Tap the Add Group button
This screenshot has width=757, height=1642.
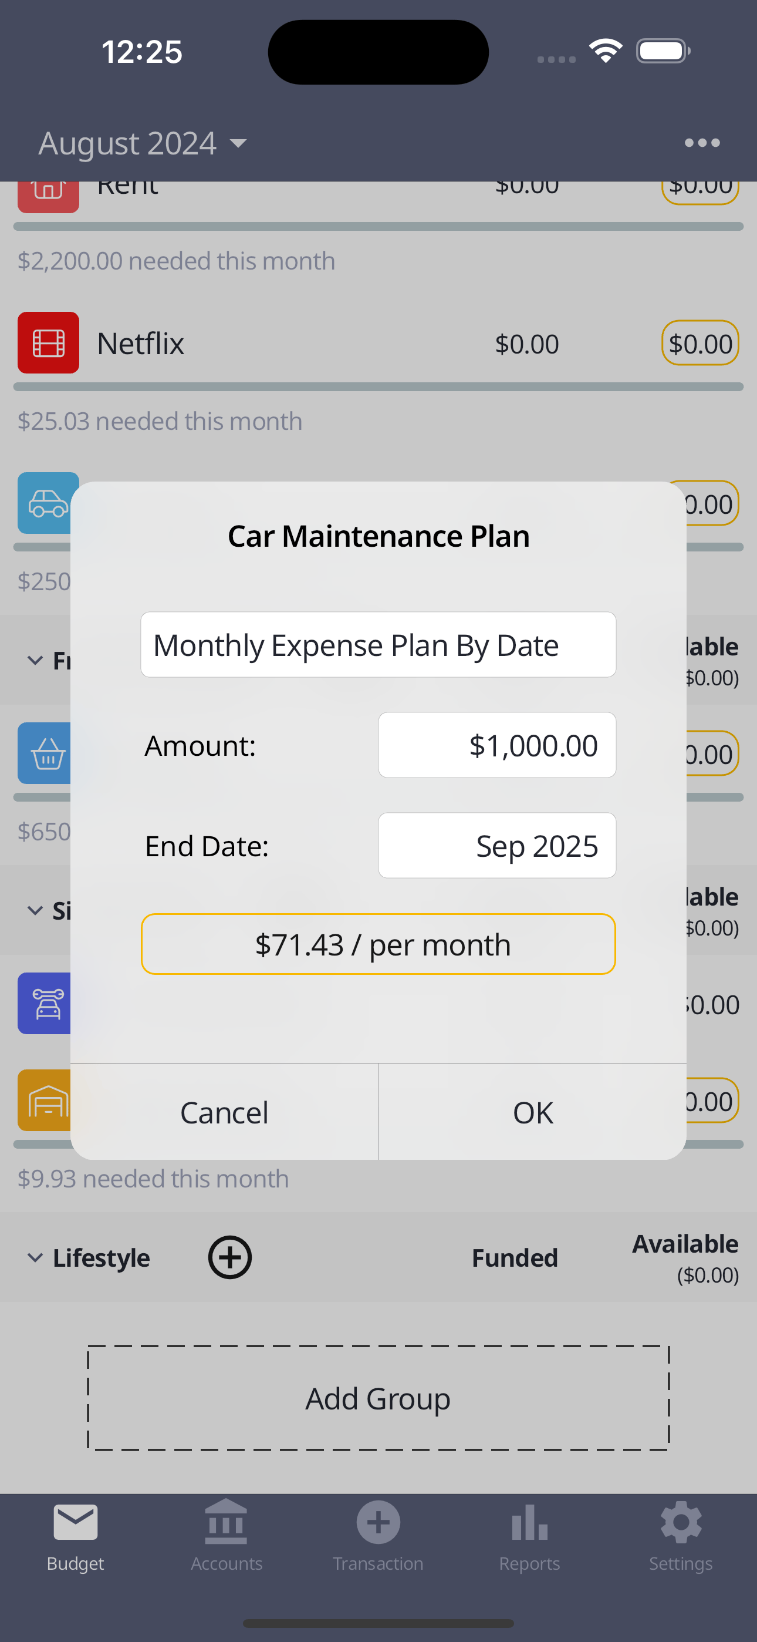pyautogui.click(x=378, y=1398)
